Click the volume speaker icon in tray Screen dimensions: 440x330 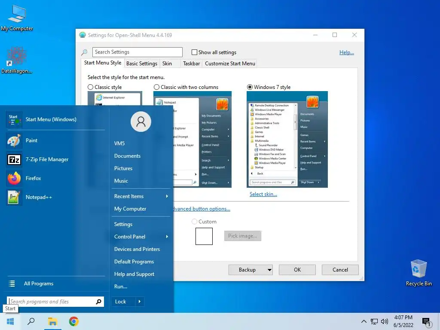pos(385,321)
